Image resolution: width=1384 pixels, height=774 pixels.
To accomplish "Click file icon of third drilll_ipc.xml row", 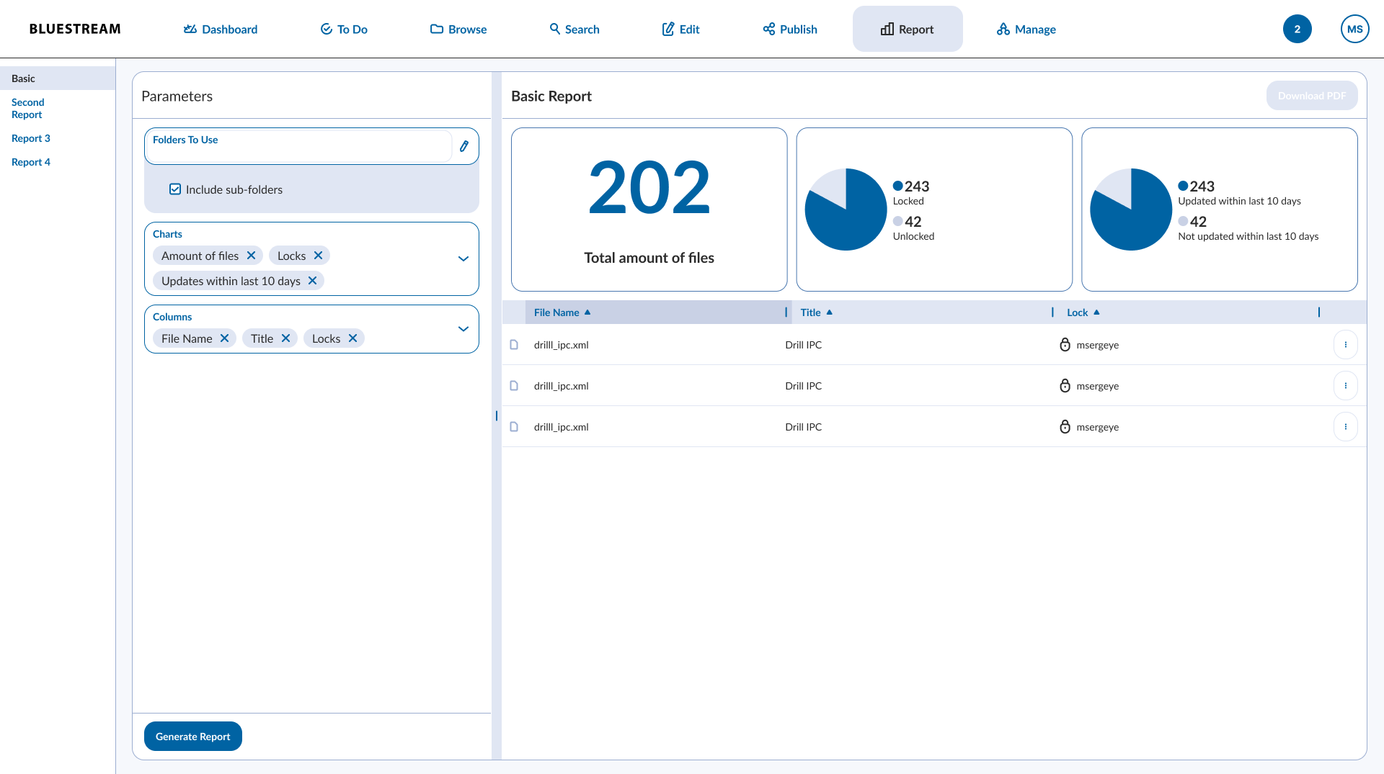I will coord(514,427).
